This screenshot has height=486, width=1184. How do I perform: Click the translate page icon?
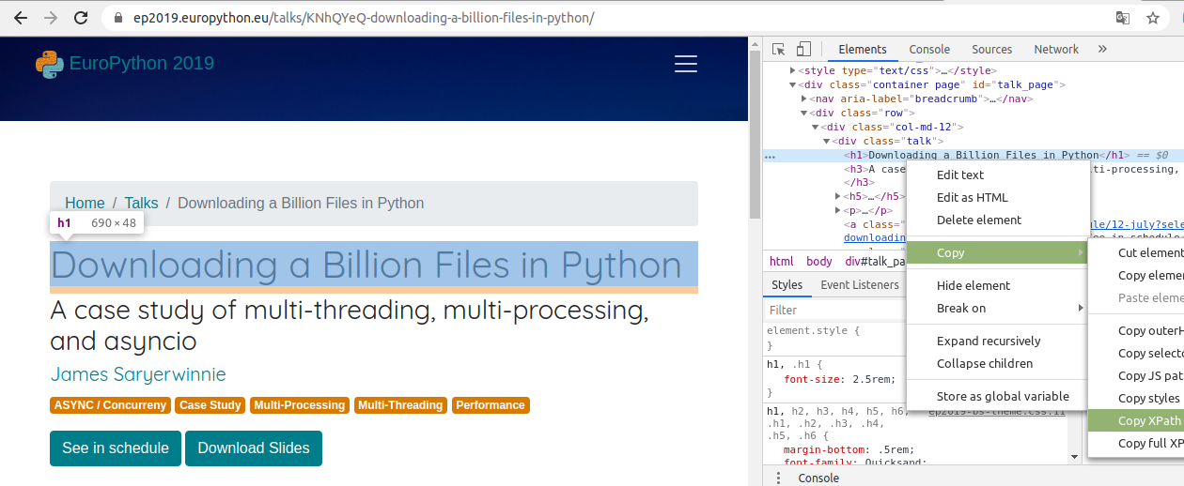pyautogui.click(x=1122, y=18)
